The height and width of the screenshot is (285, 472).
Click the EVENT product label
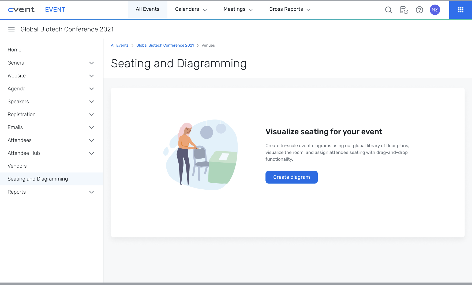pos(55,10)
